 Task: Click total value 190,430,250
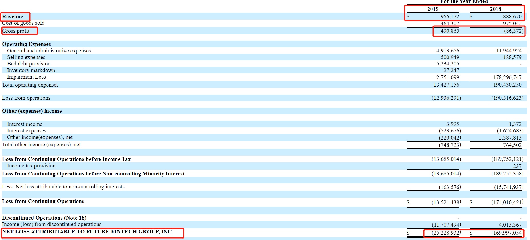(x=507, y=85)
